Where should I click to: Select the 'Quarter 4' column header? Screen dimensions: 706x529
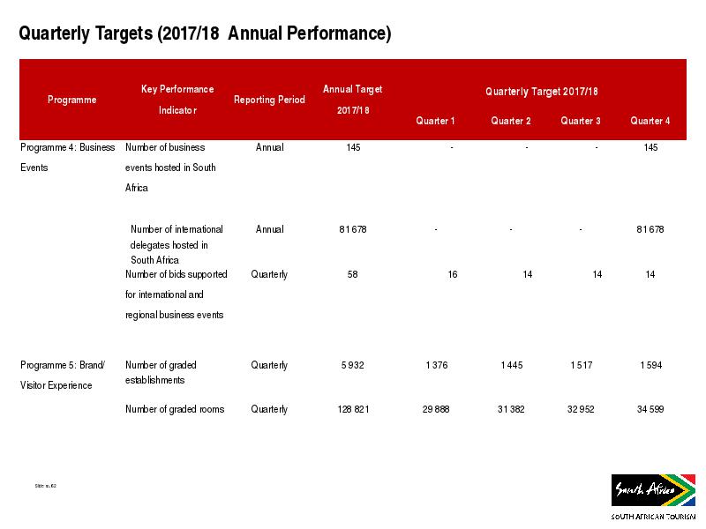650,121
